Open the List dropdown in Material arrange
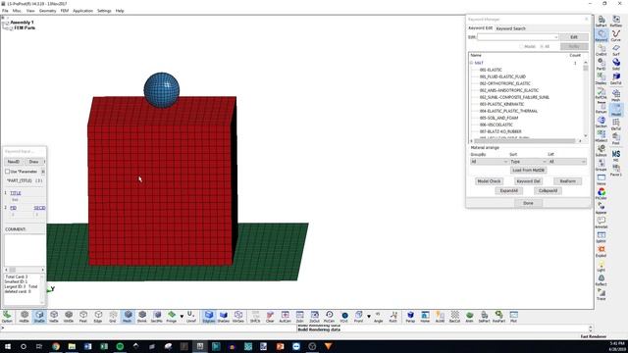The height and width of the screenshot is (353, 628). point(567,161)
